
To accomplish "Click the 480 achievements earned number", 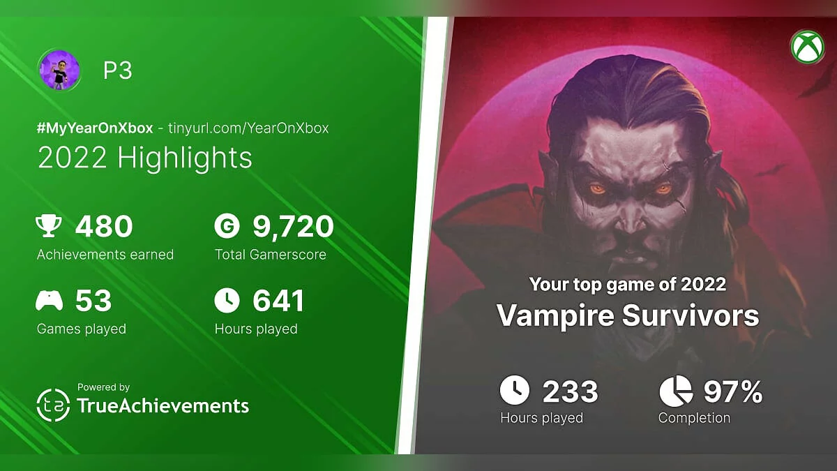I will pyautogui.click(x=104, y=226).
